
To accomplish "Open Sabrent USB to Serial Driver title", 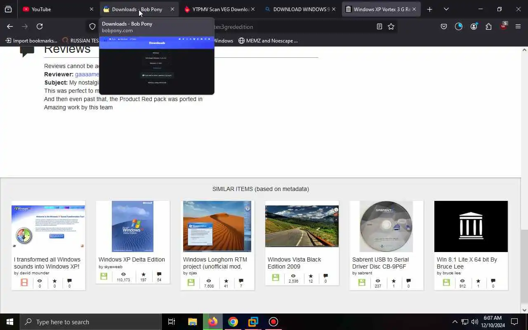I will tap(380, 263).
